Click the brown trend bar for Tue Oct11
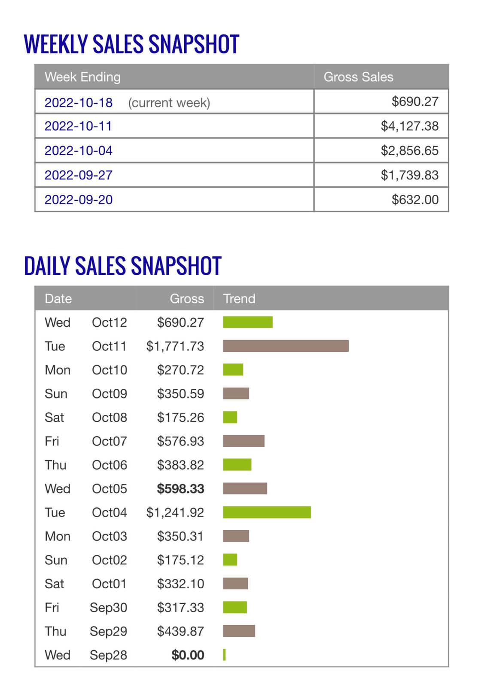Image resolution: width=481 pixels, height=688 pixels. click(286, 346)
